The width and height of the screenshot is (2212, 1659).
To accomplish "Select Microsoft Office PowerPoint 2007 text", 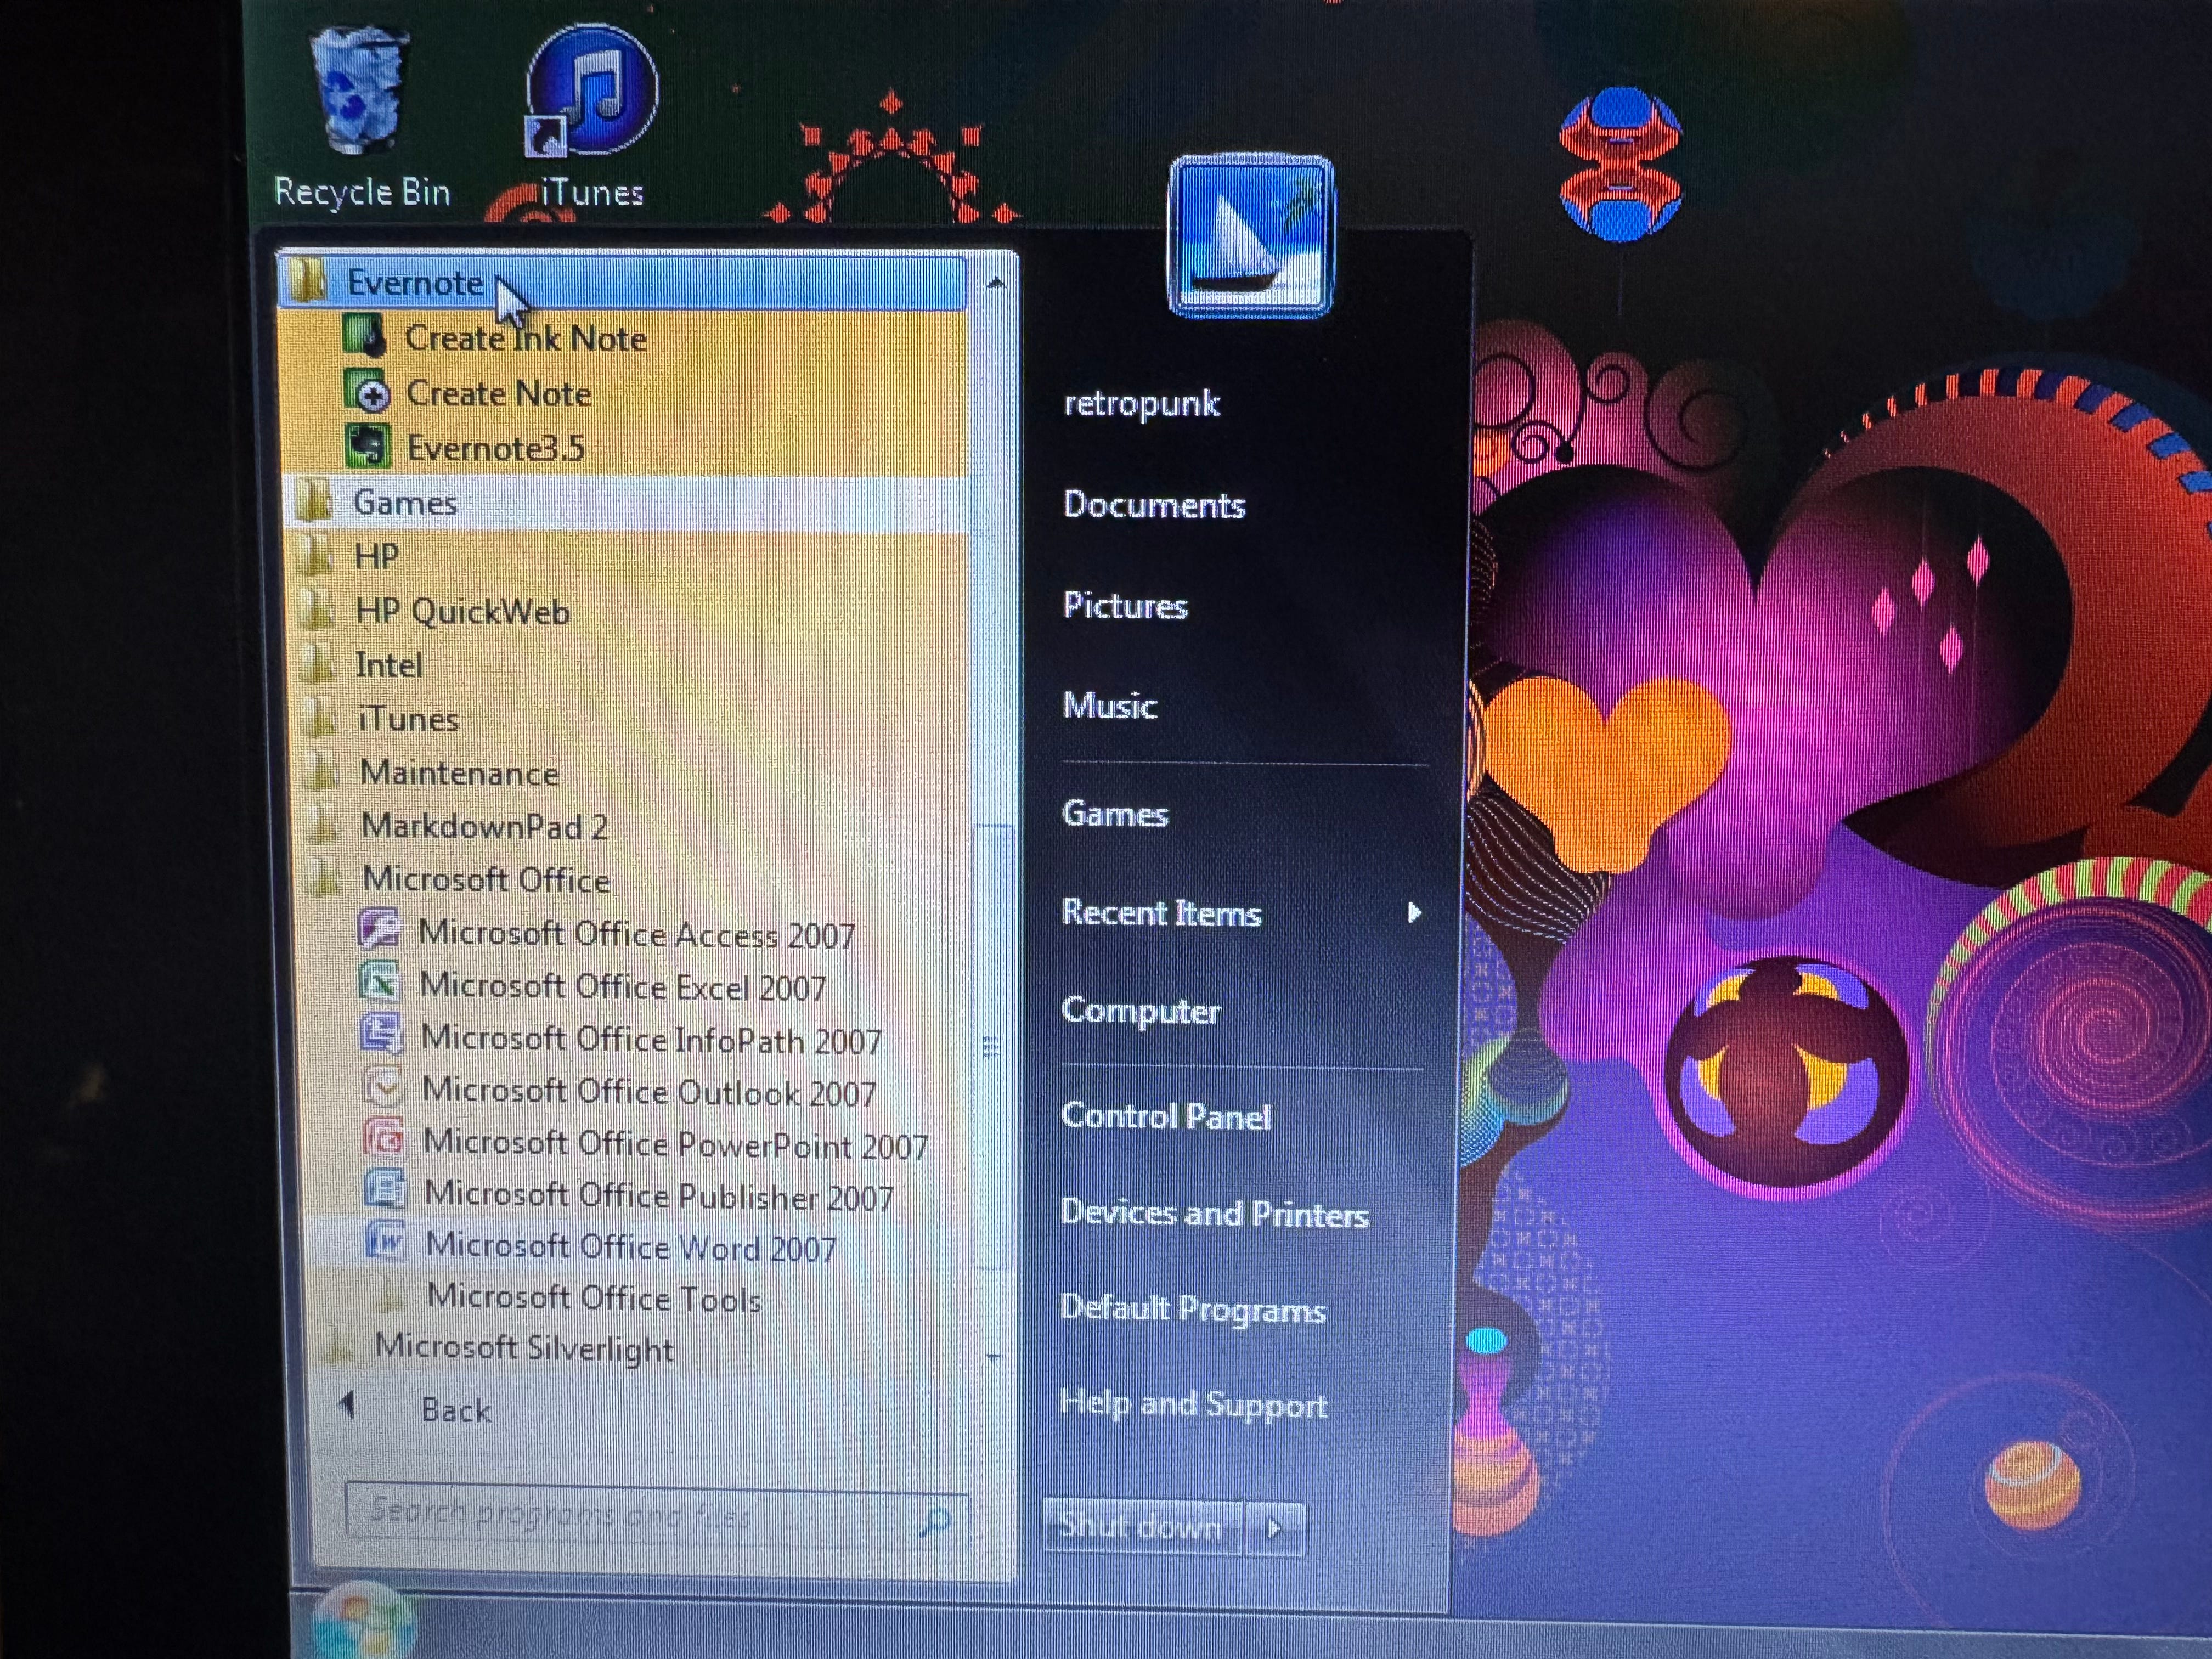I will pos(676,1144).
